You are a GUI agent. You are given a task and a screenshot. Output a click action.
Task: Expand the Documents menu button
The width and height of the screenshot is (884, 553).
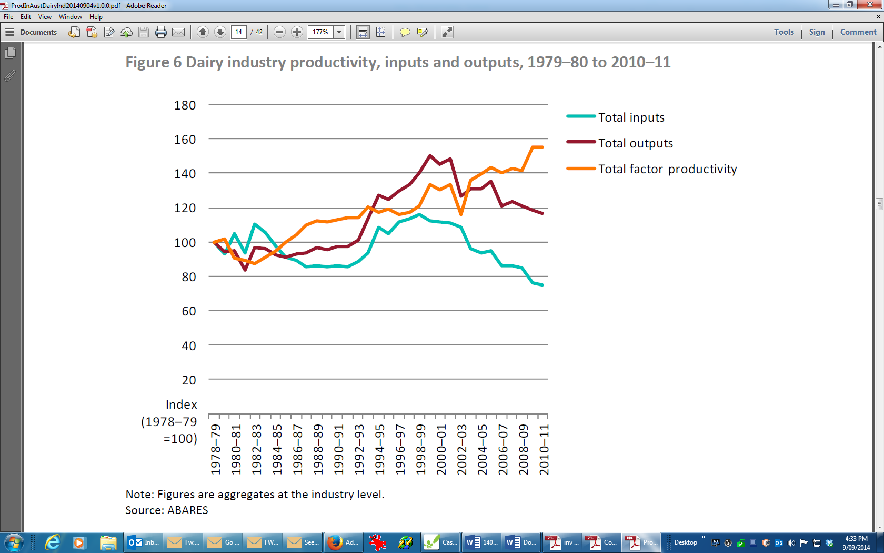[x=32, y=32]
